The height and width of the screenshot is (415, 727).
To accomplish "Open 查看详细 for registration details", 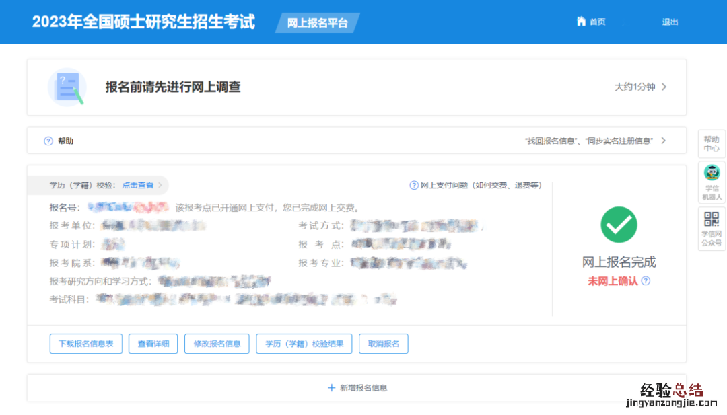I will [153, 344].
